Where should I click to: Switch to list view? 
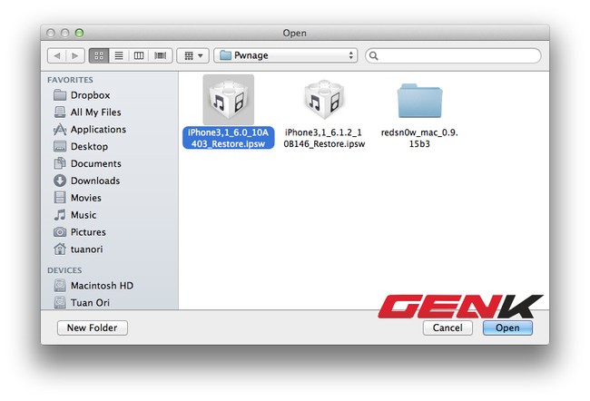click(x=119, y=55)
